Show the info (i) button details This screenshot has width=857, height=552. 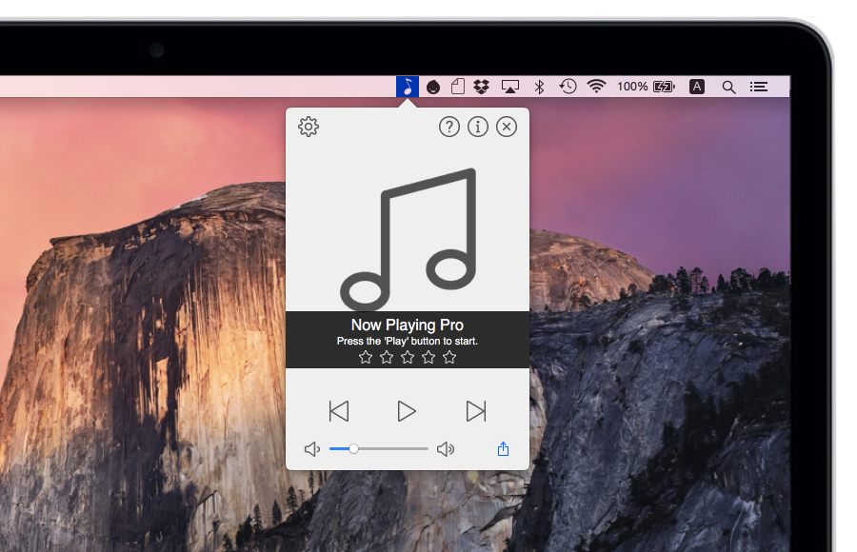[478, 127]
